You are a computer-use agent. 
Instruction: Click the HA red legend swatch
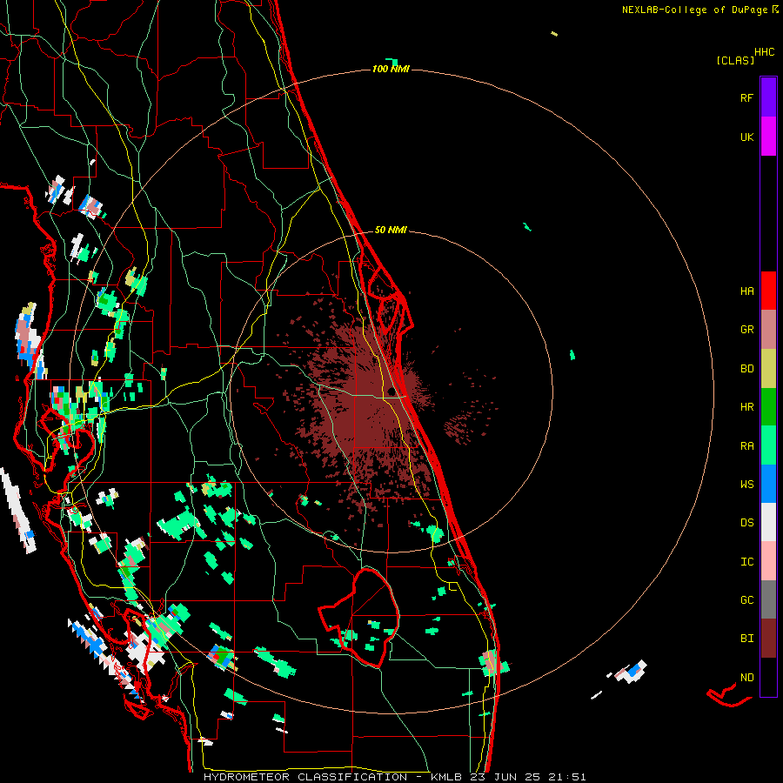click(x=768, y=291)
